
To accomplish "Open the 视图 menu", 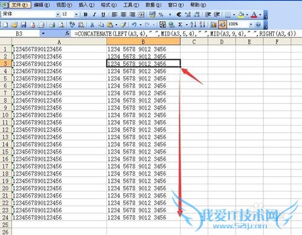I will coord(64,5).
